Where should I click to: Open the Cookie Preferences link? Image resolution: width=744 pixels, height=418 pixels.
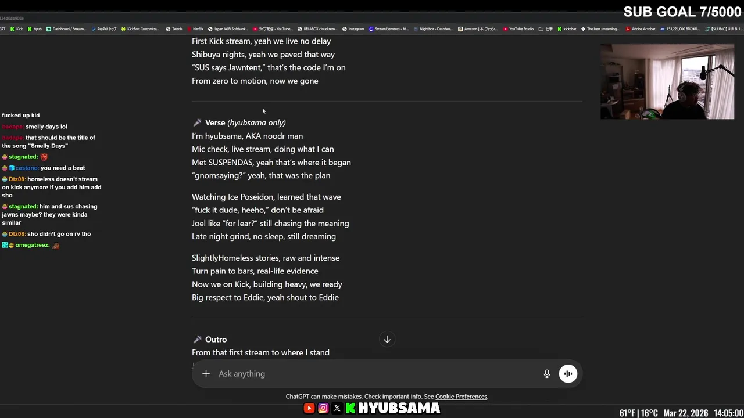pos(461,397)
